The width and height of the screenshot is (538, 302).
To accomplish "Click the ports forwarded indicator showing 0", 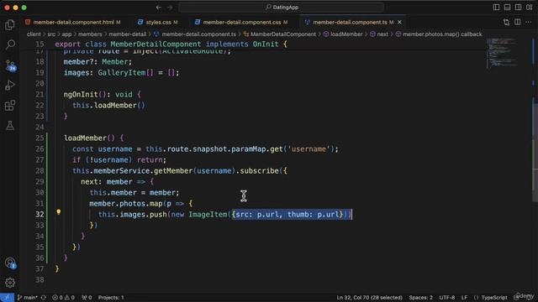I will (x=87, y=298).
